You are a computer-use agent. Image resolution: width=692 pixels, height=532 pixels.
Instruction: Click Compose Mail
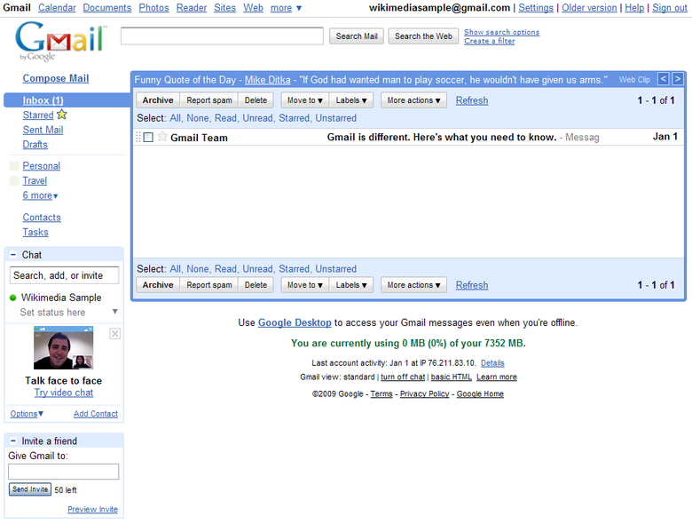pyautogui.click(x=56, y=78)
